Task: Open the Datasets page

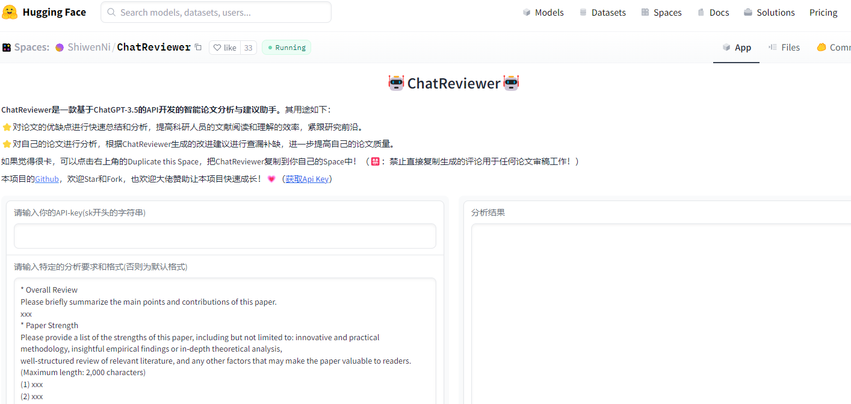Action: [x=602, y=13]
